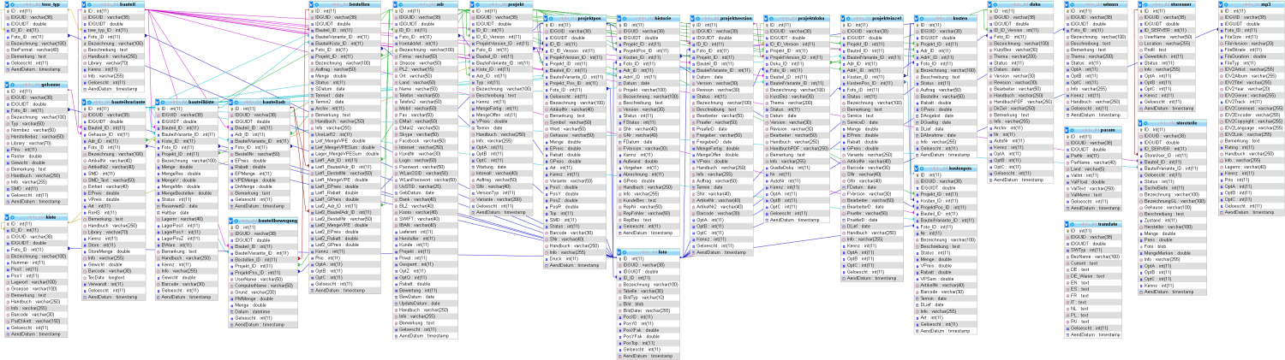This screenshot has width=1285, height=360.
Task: Collapse the tree_typ table with its V toggle
Action: [8, 4]
